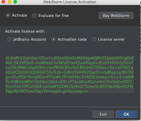141x121 pixels.
Task: Click the code line starting with Dxmhxk3IPCkhKAK
Action: [x=69, y=86]
